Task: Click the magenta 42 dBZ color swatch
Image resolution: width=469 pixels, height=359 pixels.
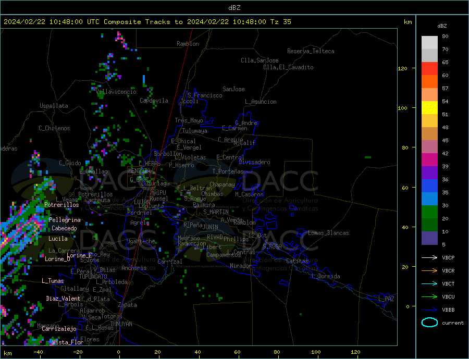Action: [x=429, y=160]
